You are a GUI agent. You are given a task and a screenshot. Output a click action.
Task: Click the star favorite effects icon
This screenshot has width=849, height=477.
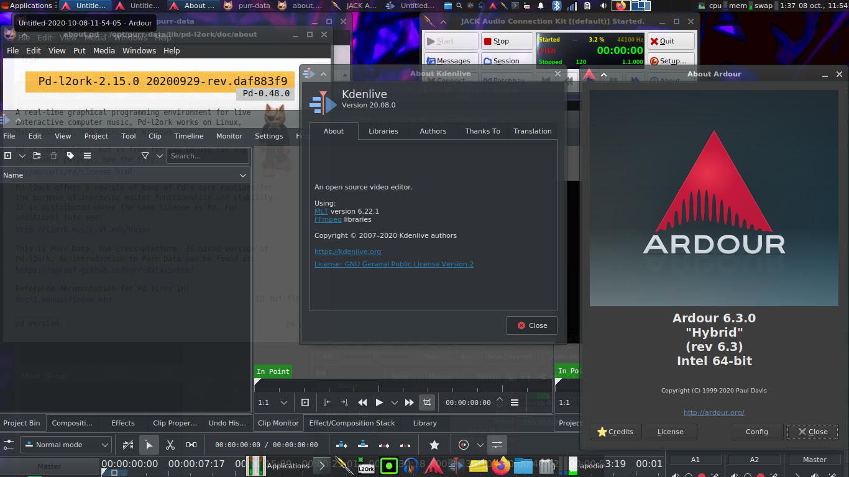click(x=434, y=445)
